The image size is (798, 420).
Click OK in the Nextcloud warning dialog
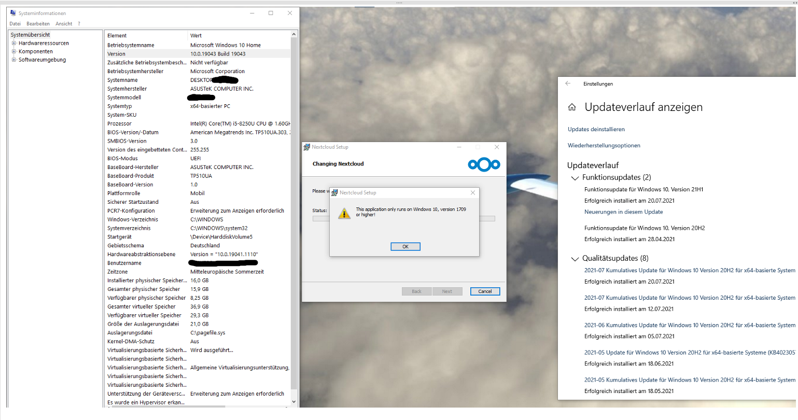point(405,247)
